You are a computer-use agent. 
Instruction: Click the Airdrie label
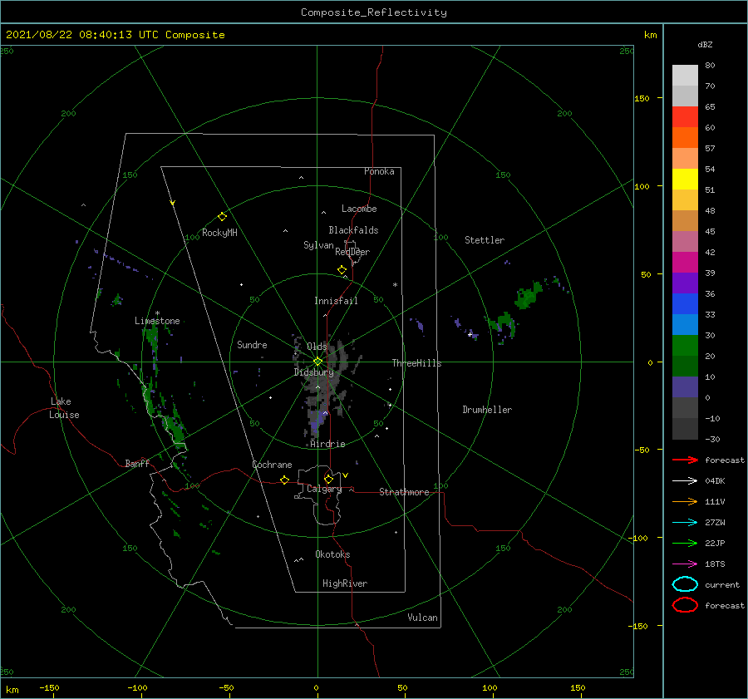pyautogui.click(x=327, y=444)
